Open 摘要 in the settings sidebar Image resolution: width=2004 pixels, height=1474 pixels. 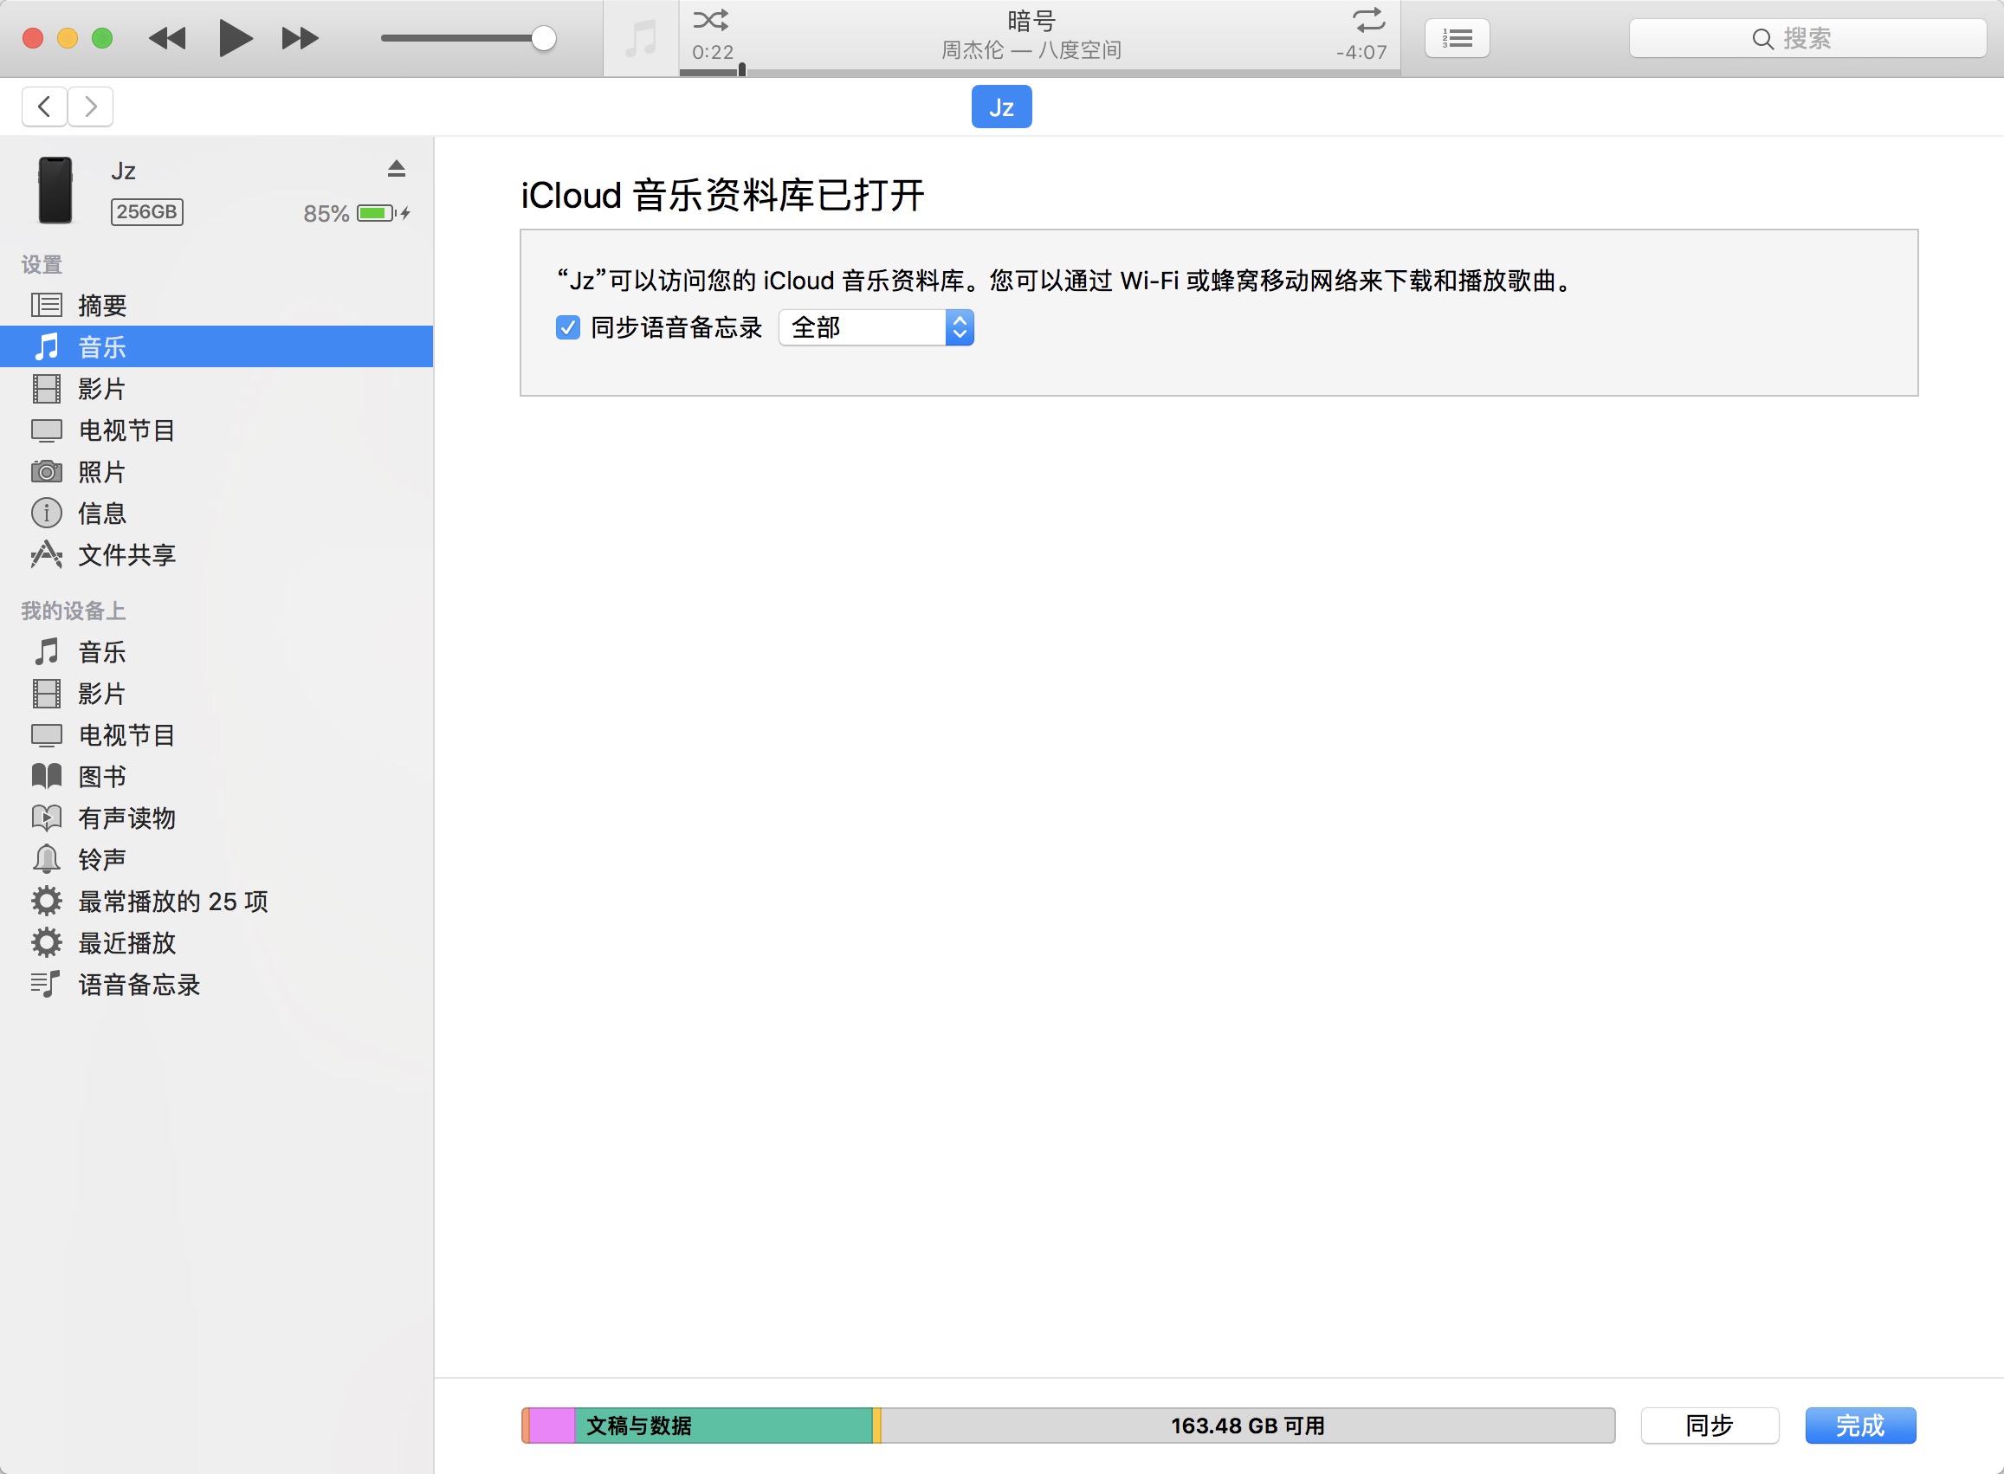(x=101, y=305)
